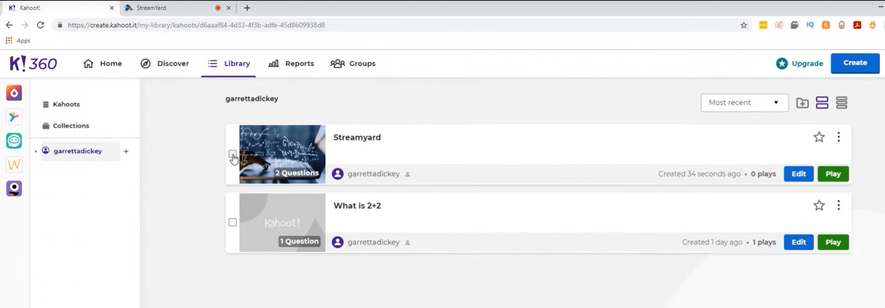The height and width of the screenshot is (308, 885).
Task: Click the IQ browser extension
Action: (810, 25)
